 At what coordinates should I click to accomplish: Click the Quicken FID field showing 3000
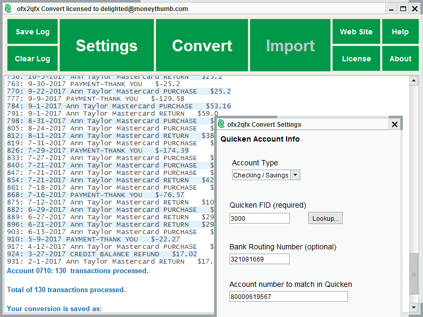[x=260, y=218]
